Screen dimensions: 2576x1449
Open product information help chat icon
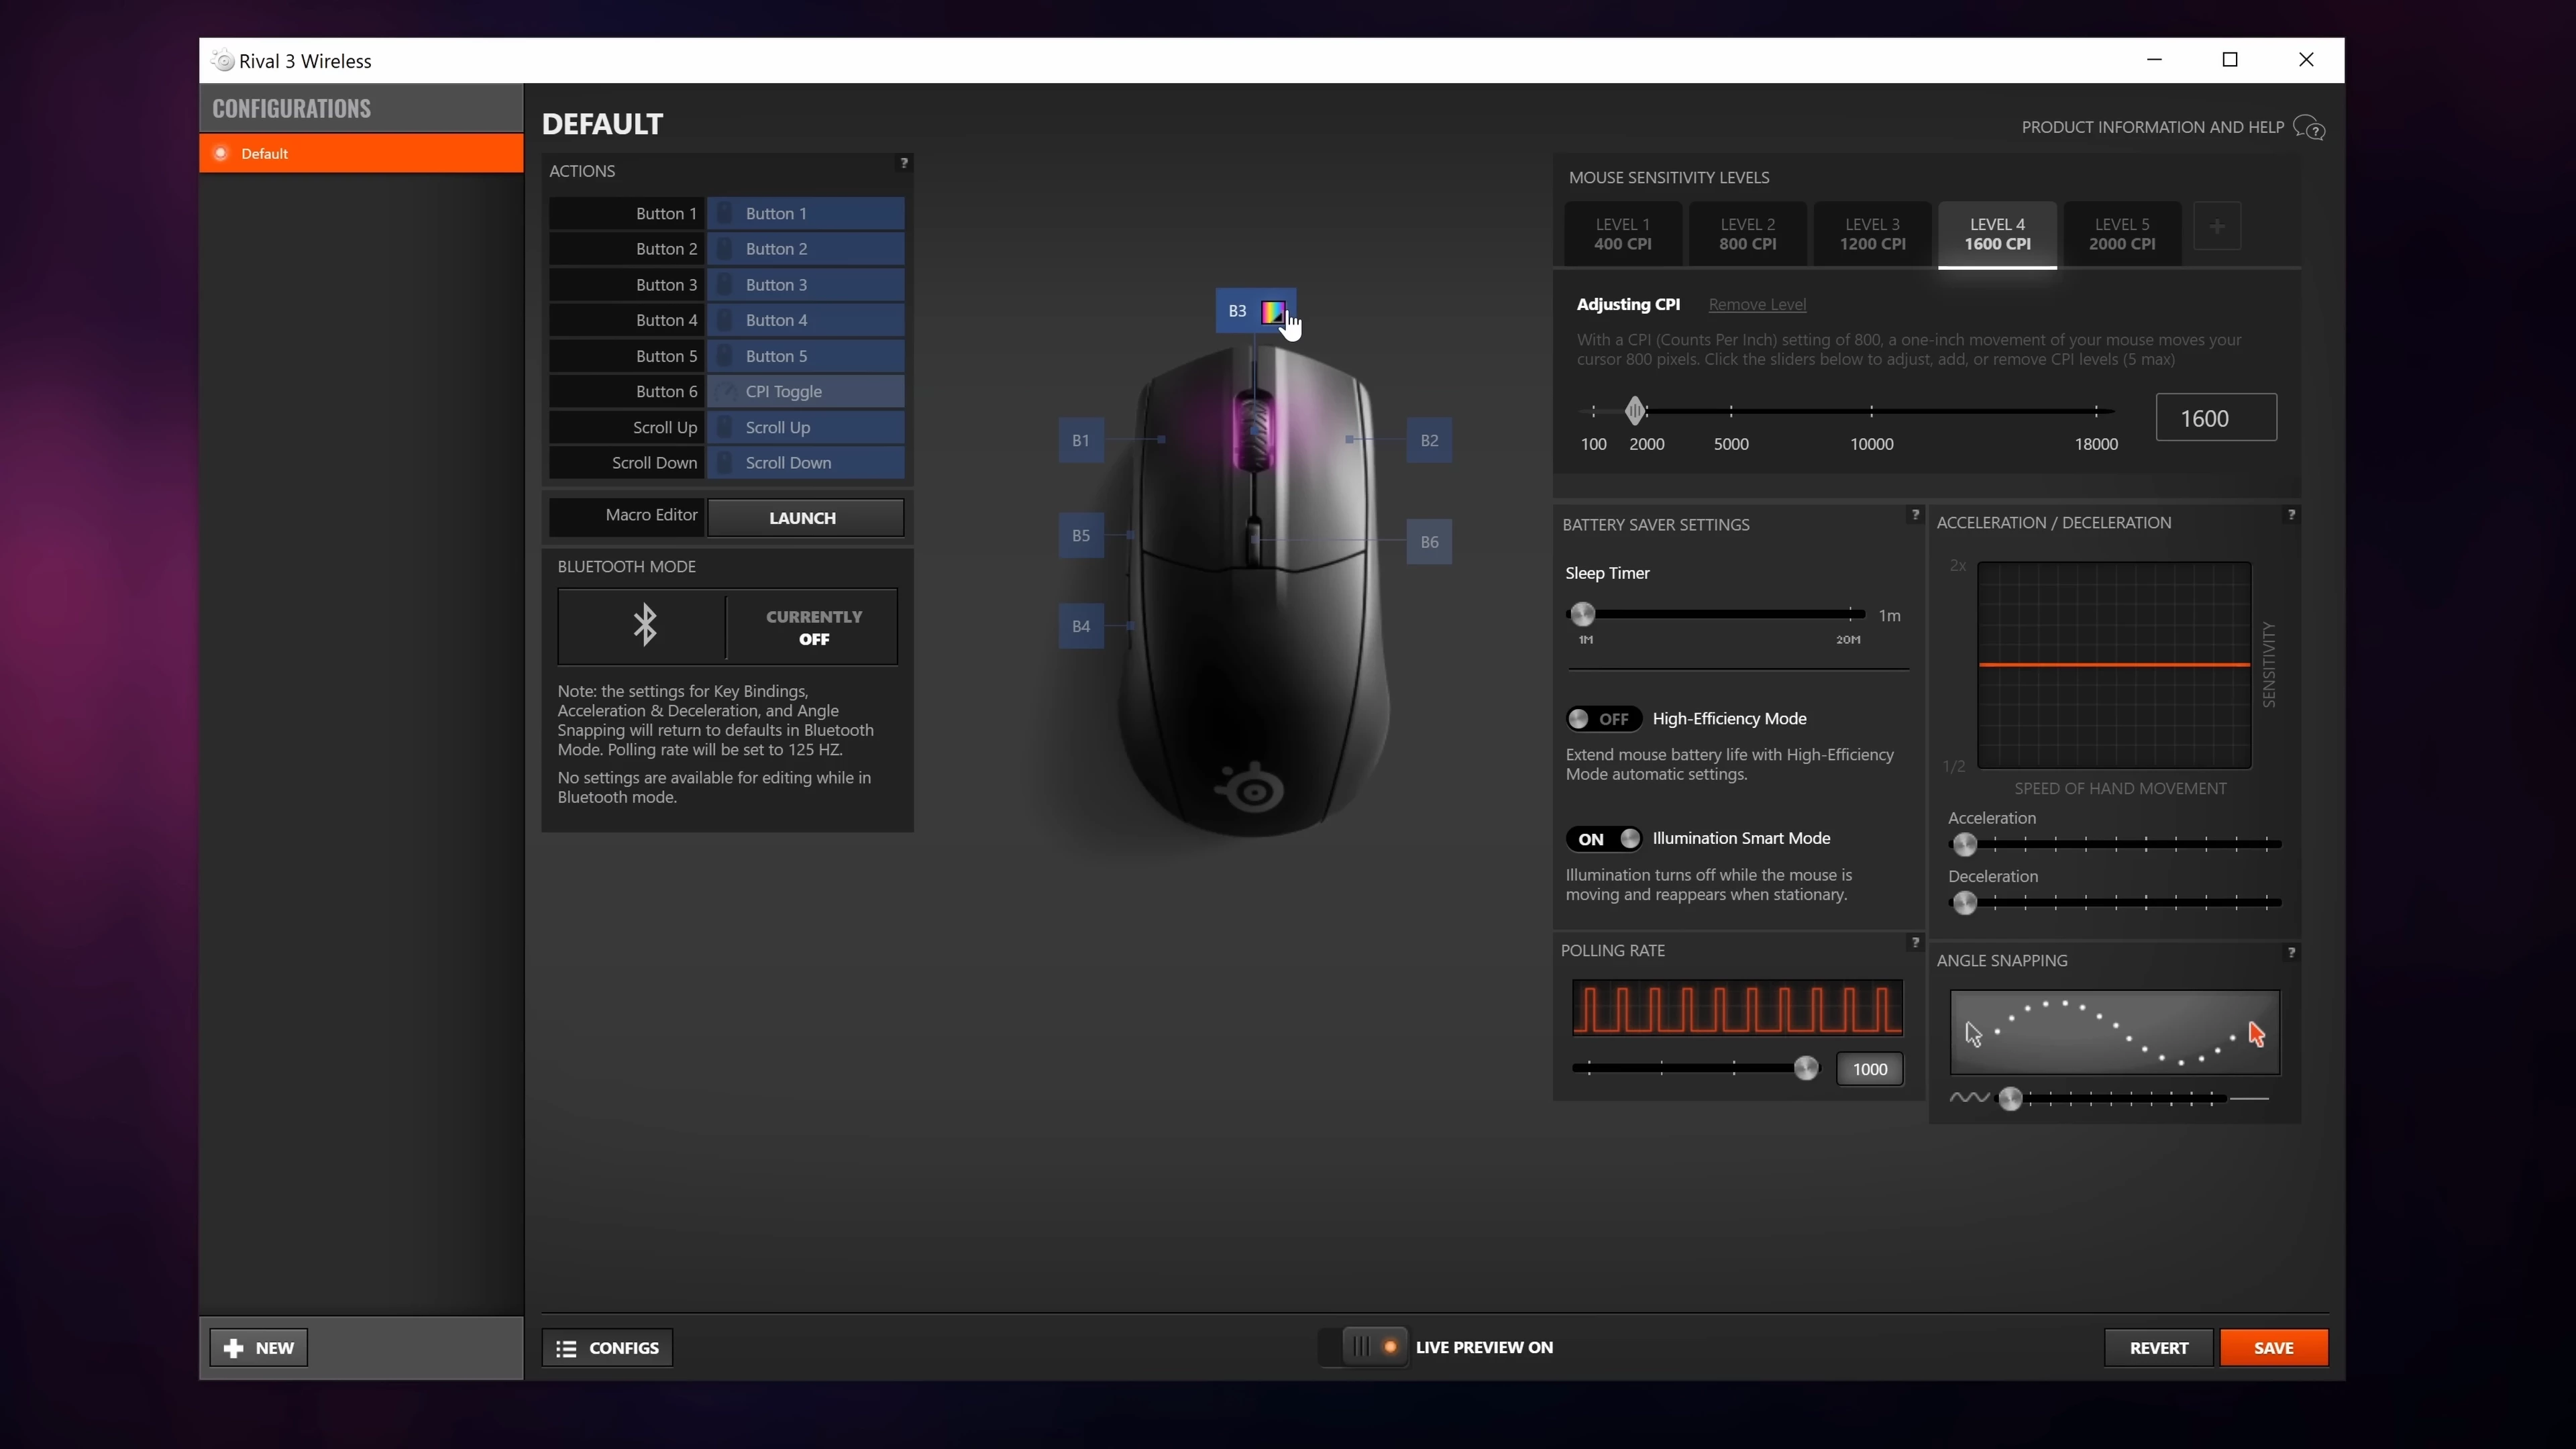pyautogui.click(x=2309, y=128)
